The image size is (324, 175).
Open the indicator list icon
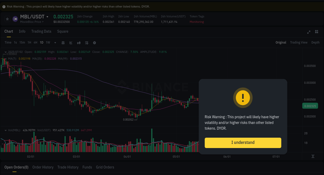coord(86,43)
